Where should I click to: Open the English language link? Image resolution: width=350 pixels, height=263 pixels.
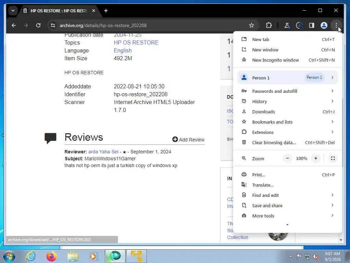point(123,51)
